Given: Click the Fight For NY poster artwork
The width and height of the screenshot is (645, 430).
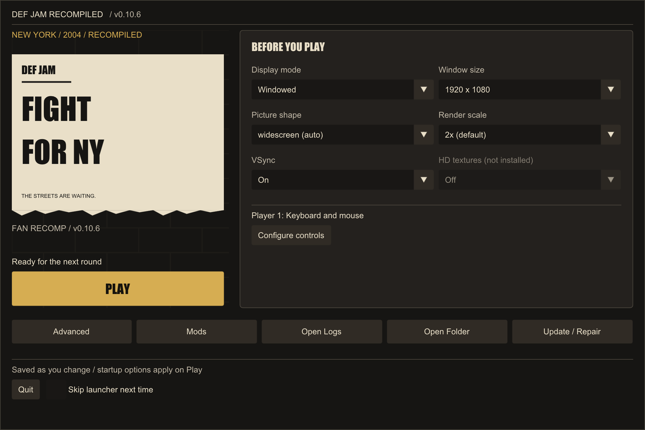Looking at the screenshot, I should [x=118, y=134].
